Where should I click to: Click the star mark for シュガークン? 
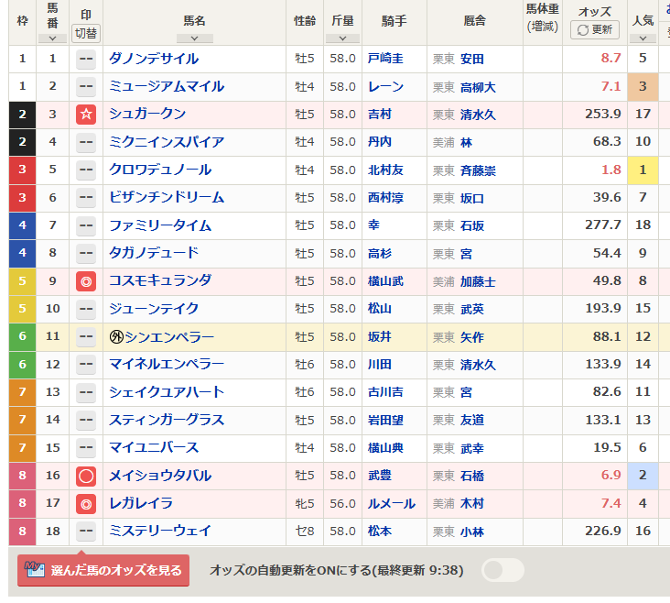pos(86,115)
